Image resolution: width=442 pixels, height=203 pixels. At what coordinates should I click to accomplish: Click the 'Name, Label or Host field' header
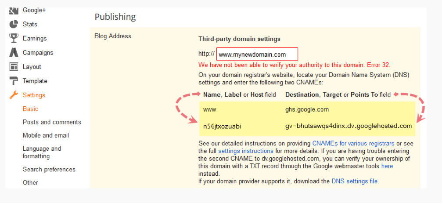[239, 95]
